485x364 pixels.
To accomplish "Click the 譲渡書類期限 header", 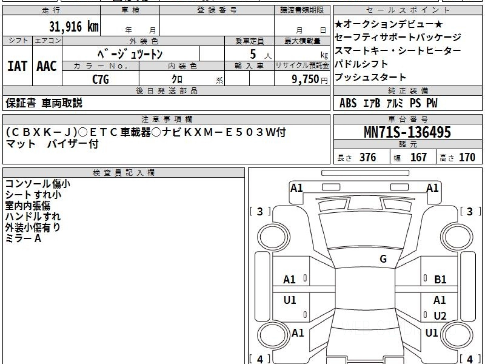I will [x=302, y=11].
